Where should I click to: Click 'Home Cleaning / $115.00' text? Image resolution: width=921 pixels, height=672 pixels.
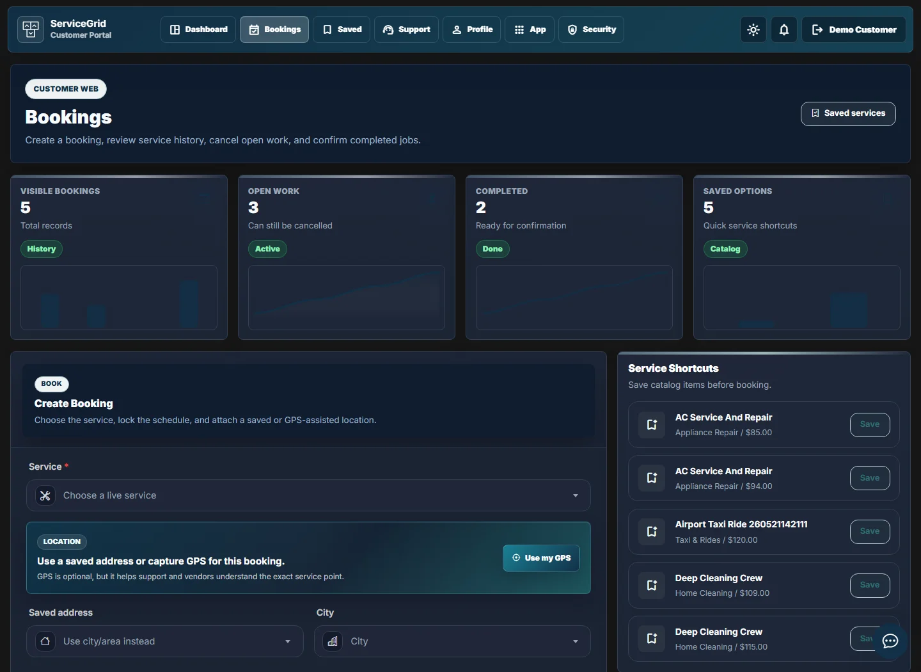(x=721, y=647)
